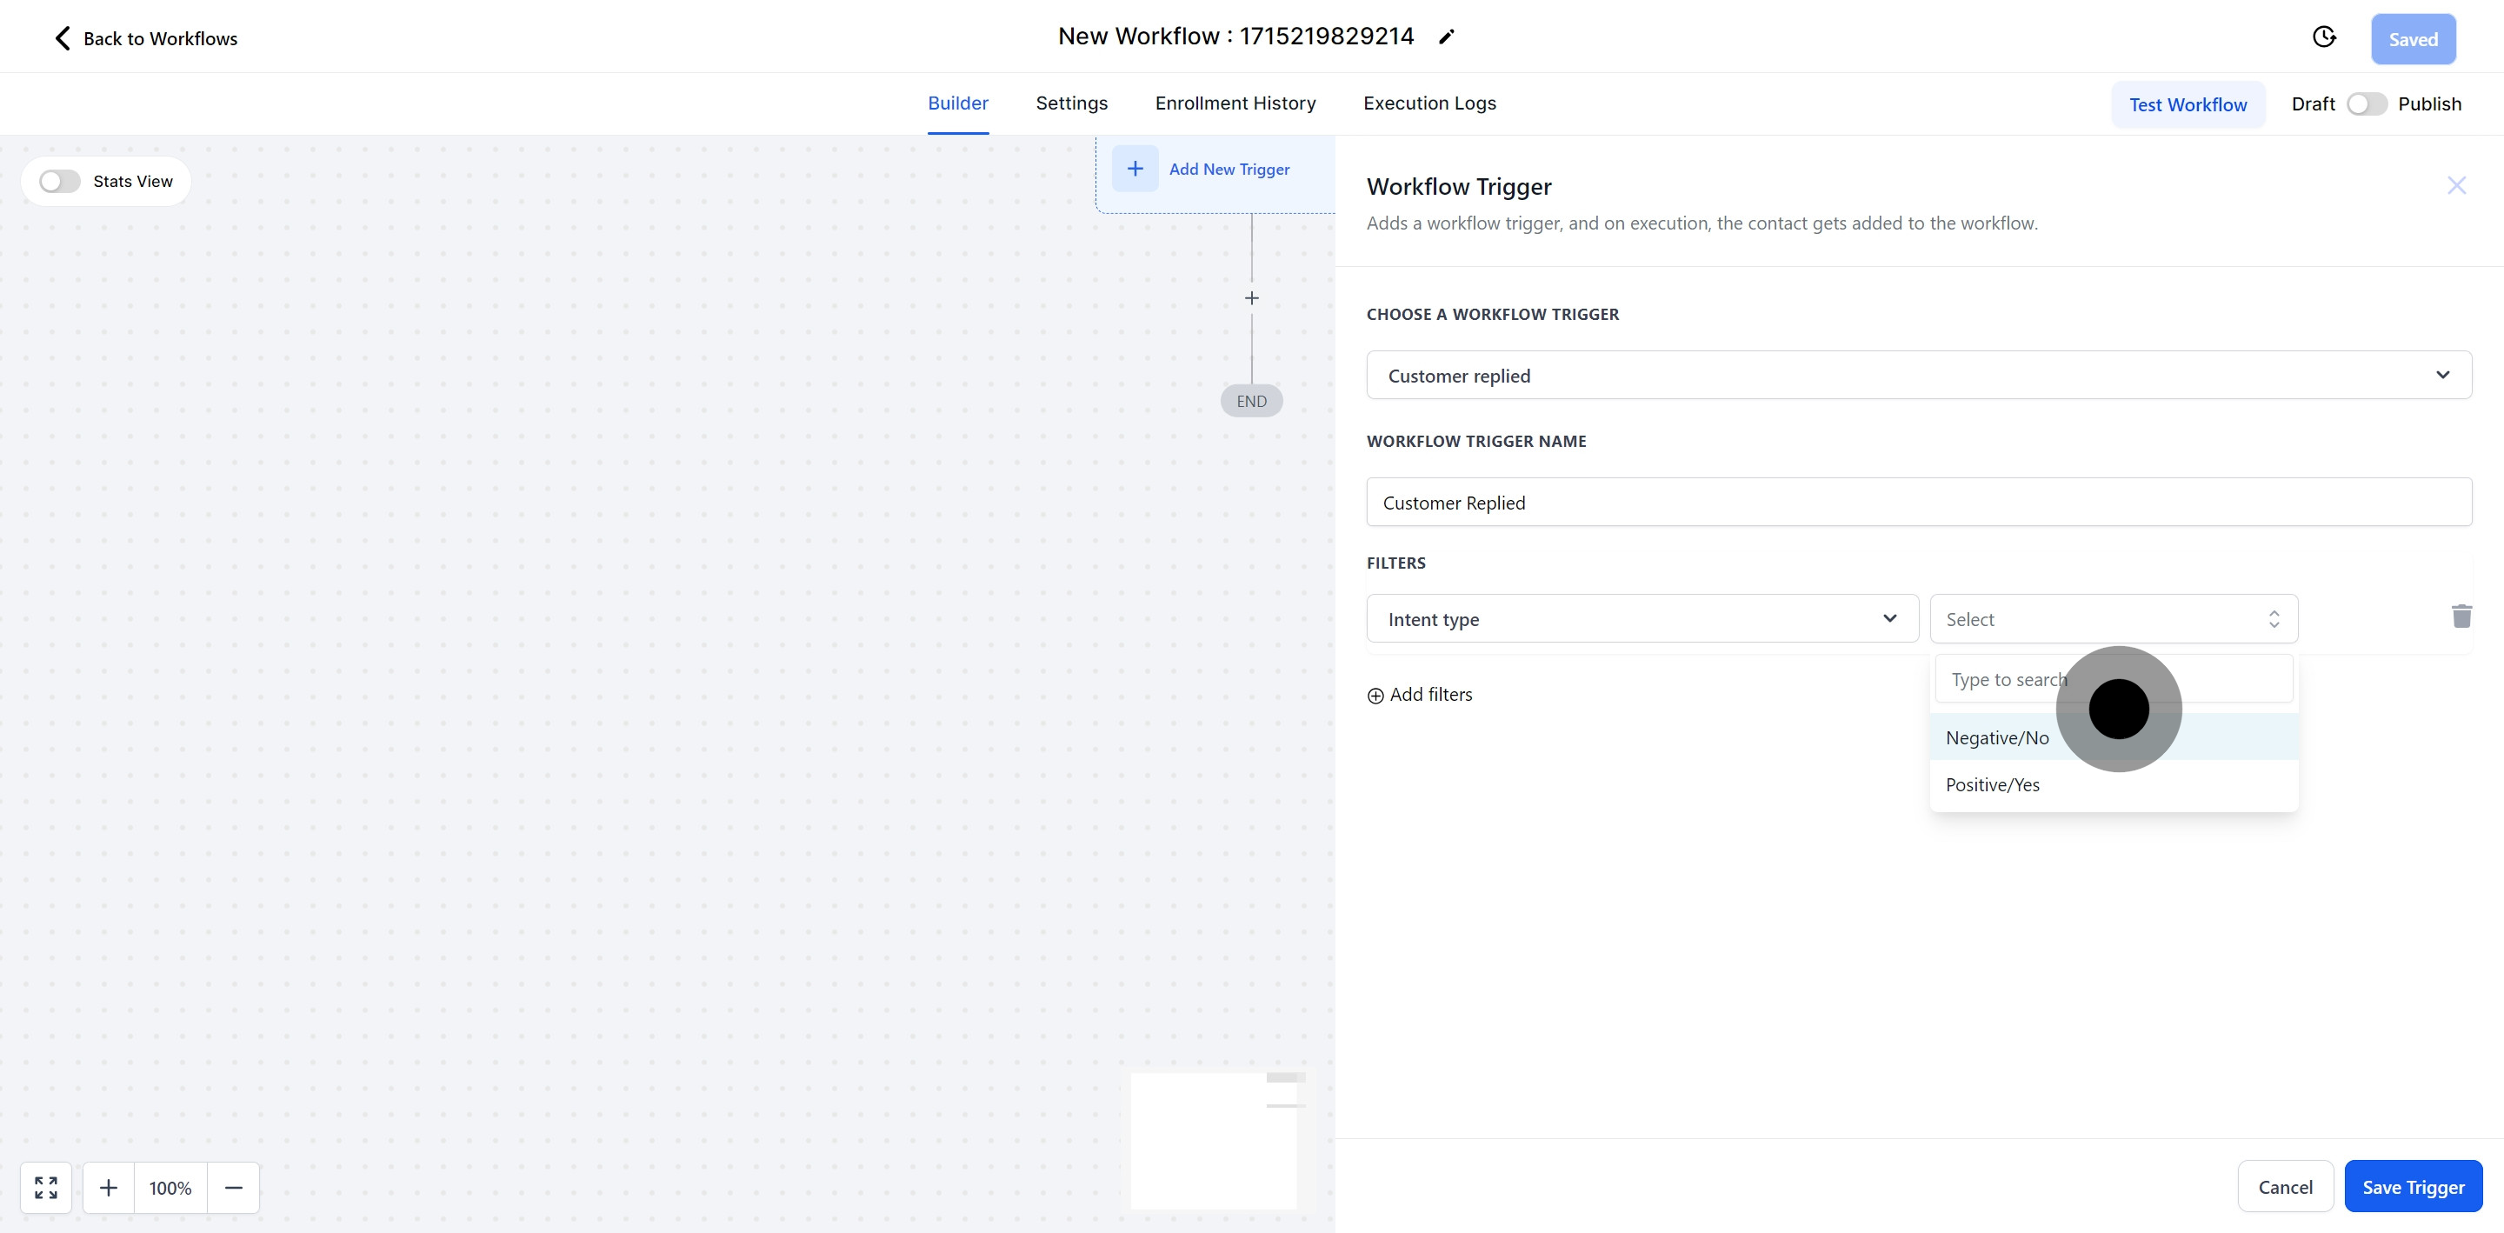Viewport: 2504px width, 1233px height.
Task: Click the fullscreen fit-view icon
Action: pyautogui.click(x=46, y=1187)
